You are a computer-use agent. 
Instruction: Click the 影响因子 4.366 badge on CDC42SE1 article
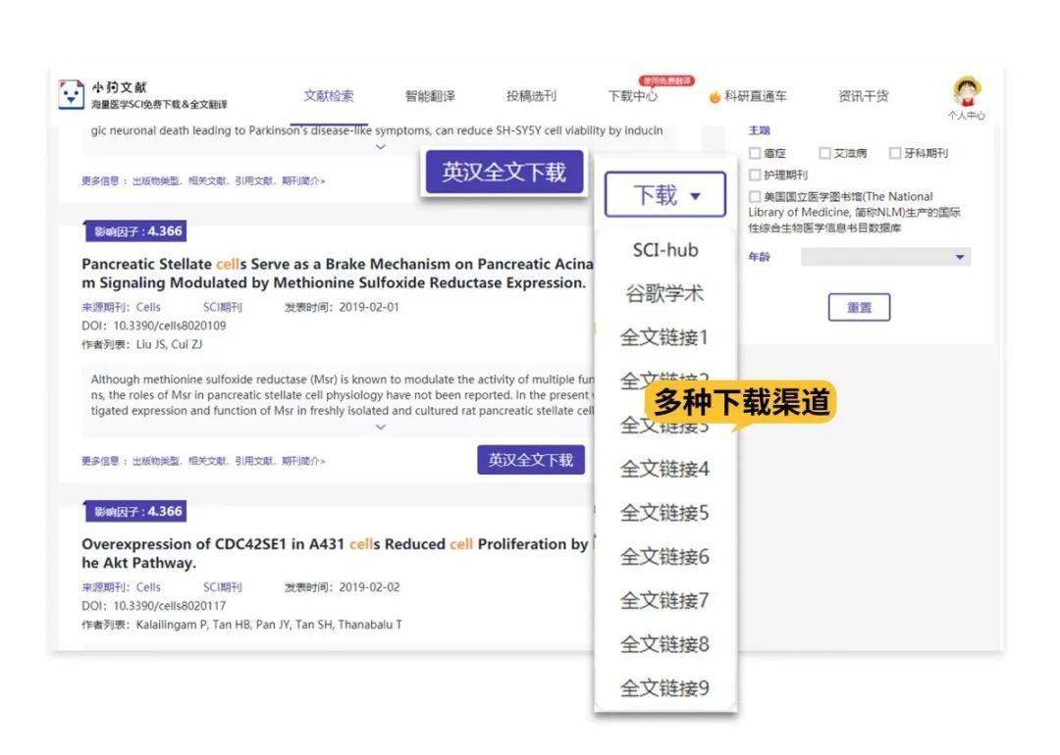(135, 512)
